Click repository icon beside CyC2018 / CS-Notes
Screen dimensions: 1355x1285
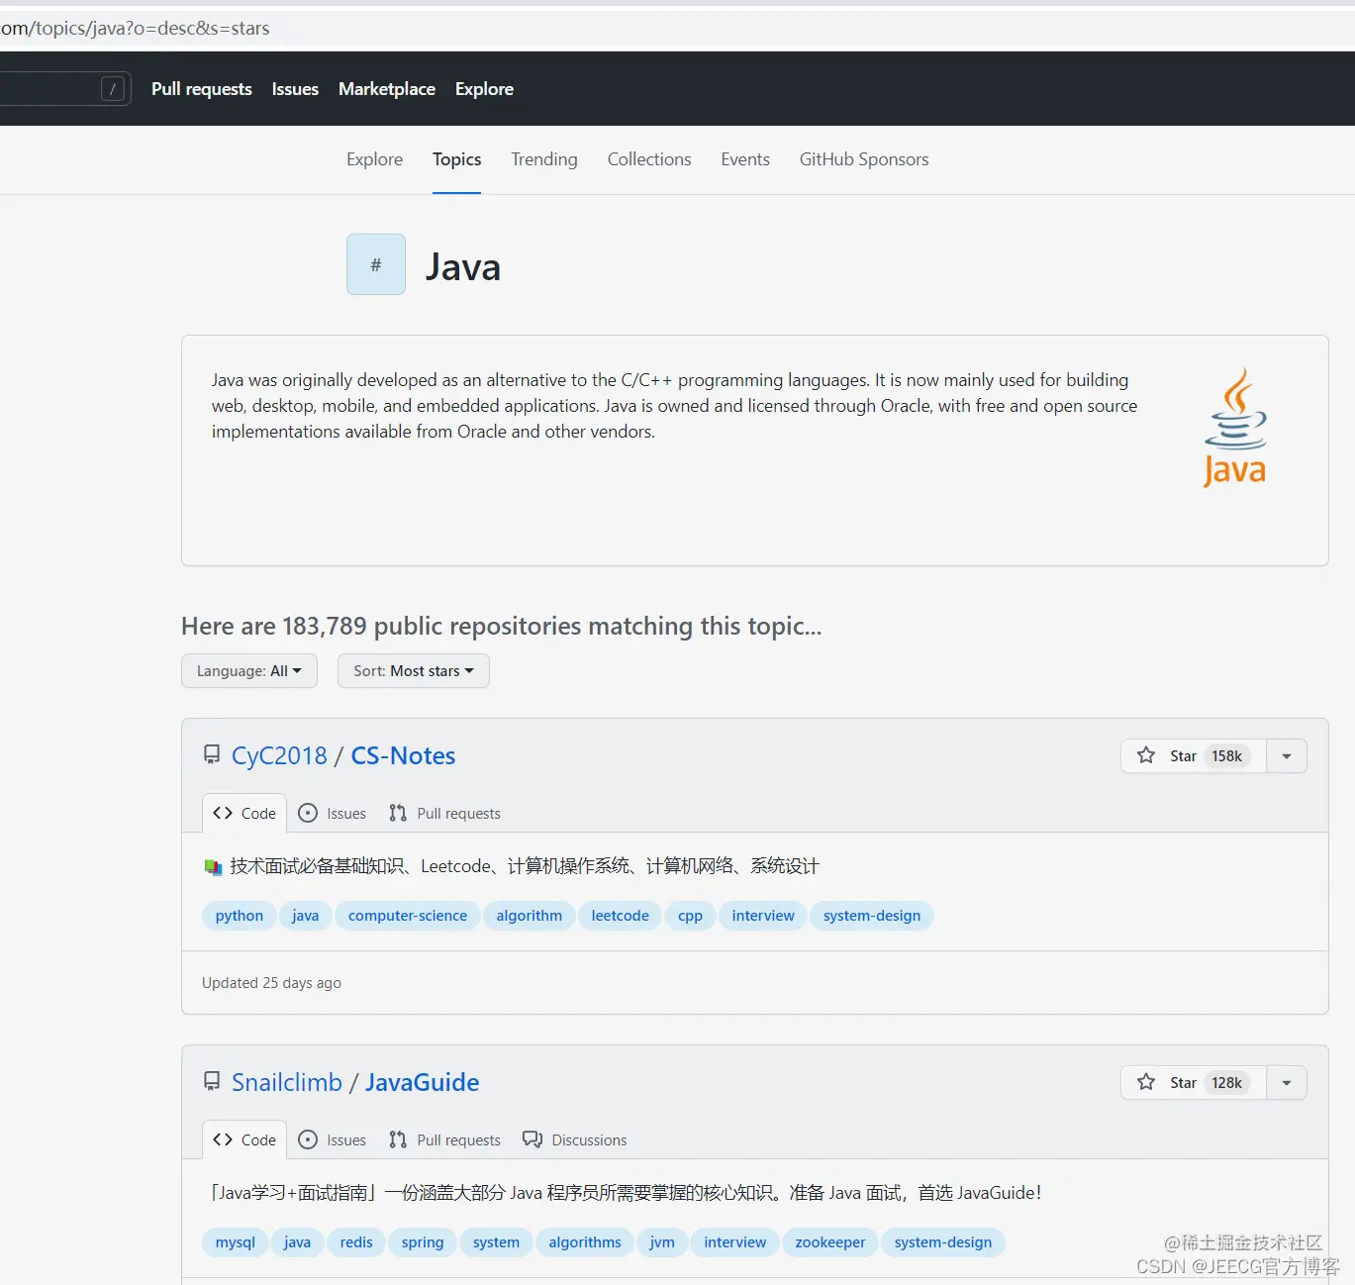point(212,755)
